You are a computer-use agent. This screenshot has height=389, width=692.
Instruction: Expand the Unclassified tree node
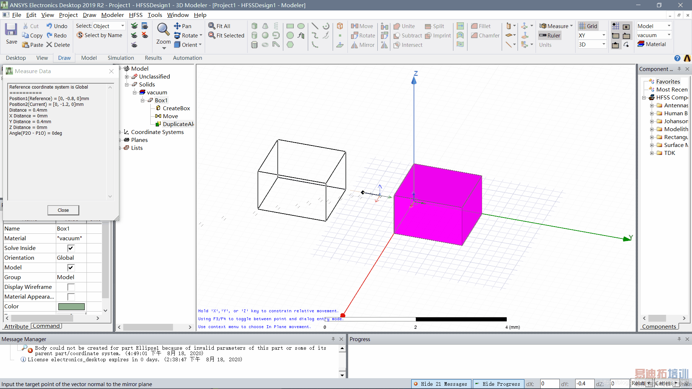[127, 77]
